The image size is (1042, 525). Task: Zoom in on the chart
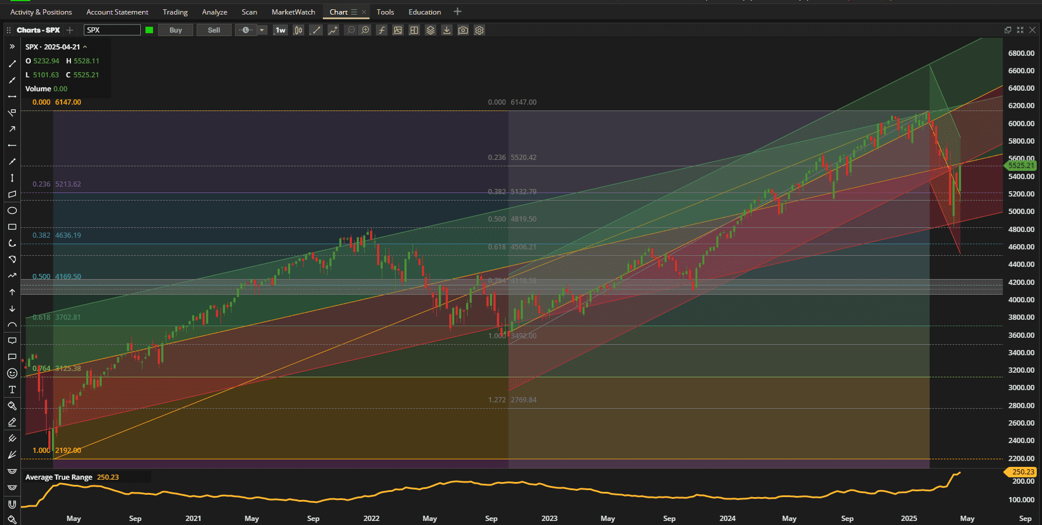(365, 30)
